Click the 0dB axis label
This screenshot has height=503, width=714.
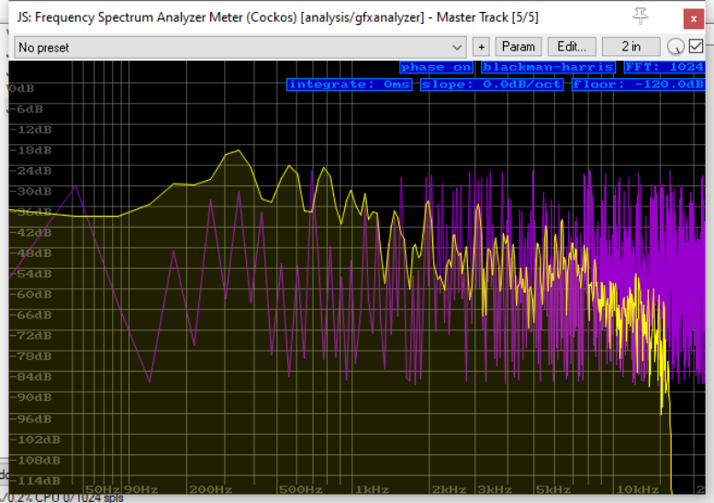coord(21,88)
